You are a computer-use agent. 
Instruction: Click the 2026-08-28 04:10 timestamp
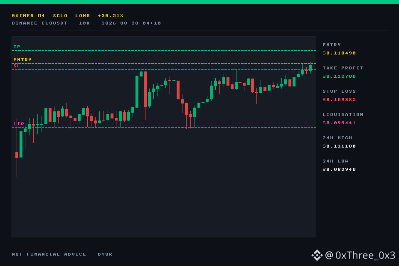coord(131,23)
